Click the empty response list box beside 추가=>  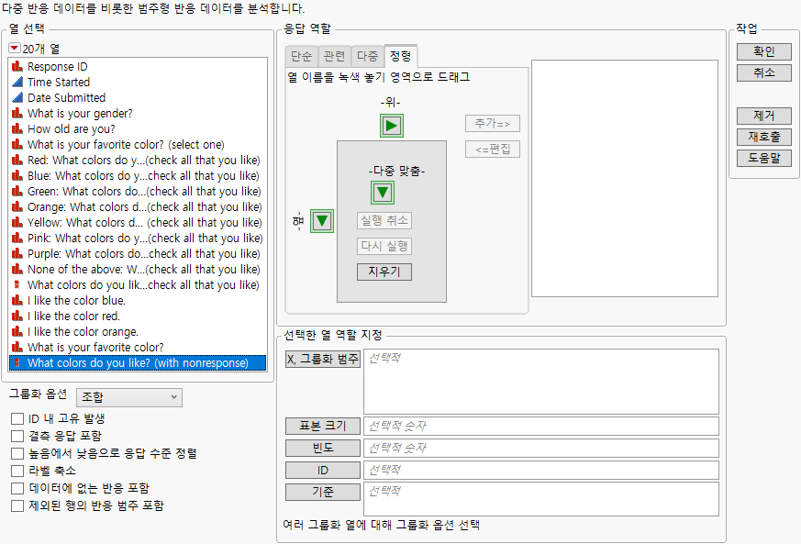(x=625, y=178)
